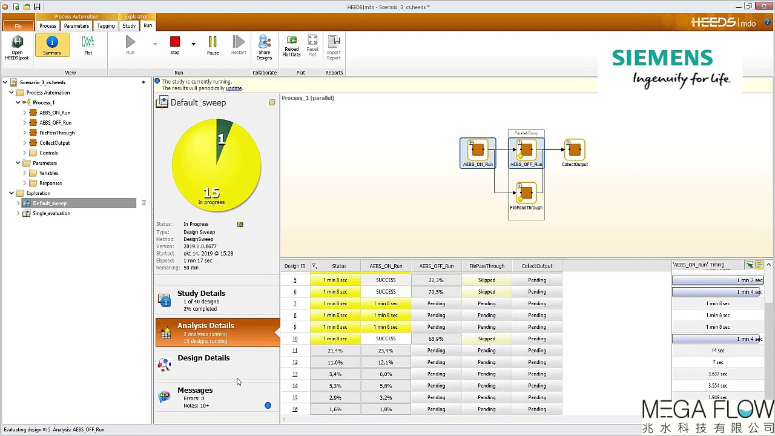775x436 pixels.
Task: Switch to the Tagging tab
Action: [105, 26]
